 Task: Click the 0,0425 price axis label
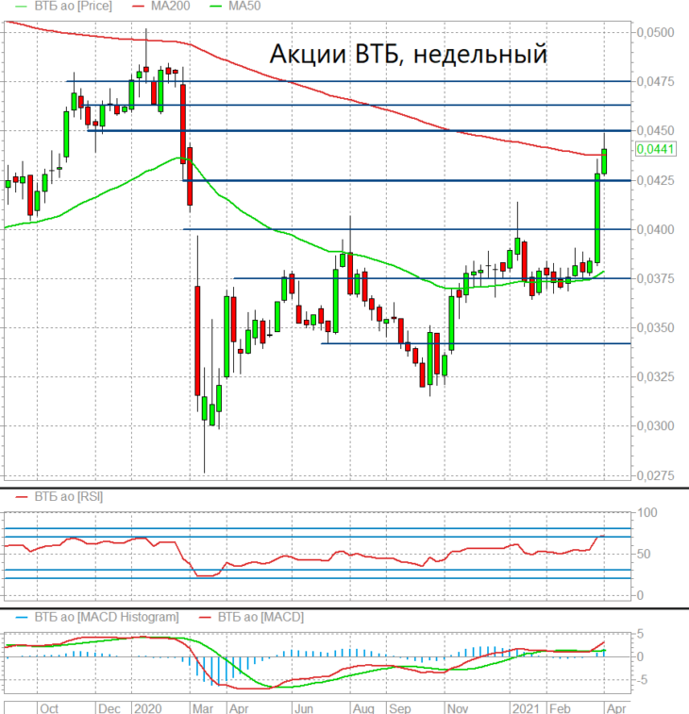click(655, 181)
